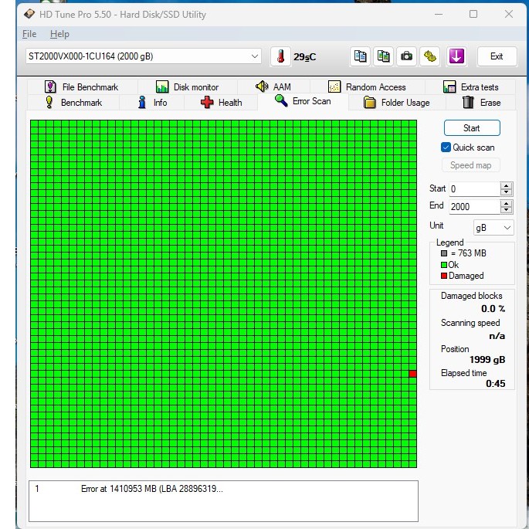Screen dimensions: 529x529
Task: Click the red damaged block in the grid
Action: pyautogui.click(x=412, y=374)
